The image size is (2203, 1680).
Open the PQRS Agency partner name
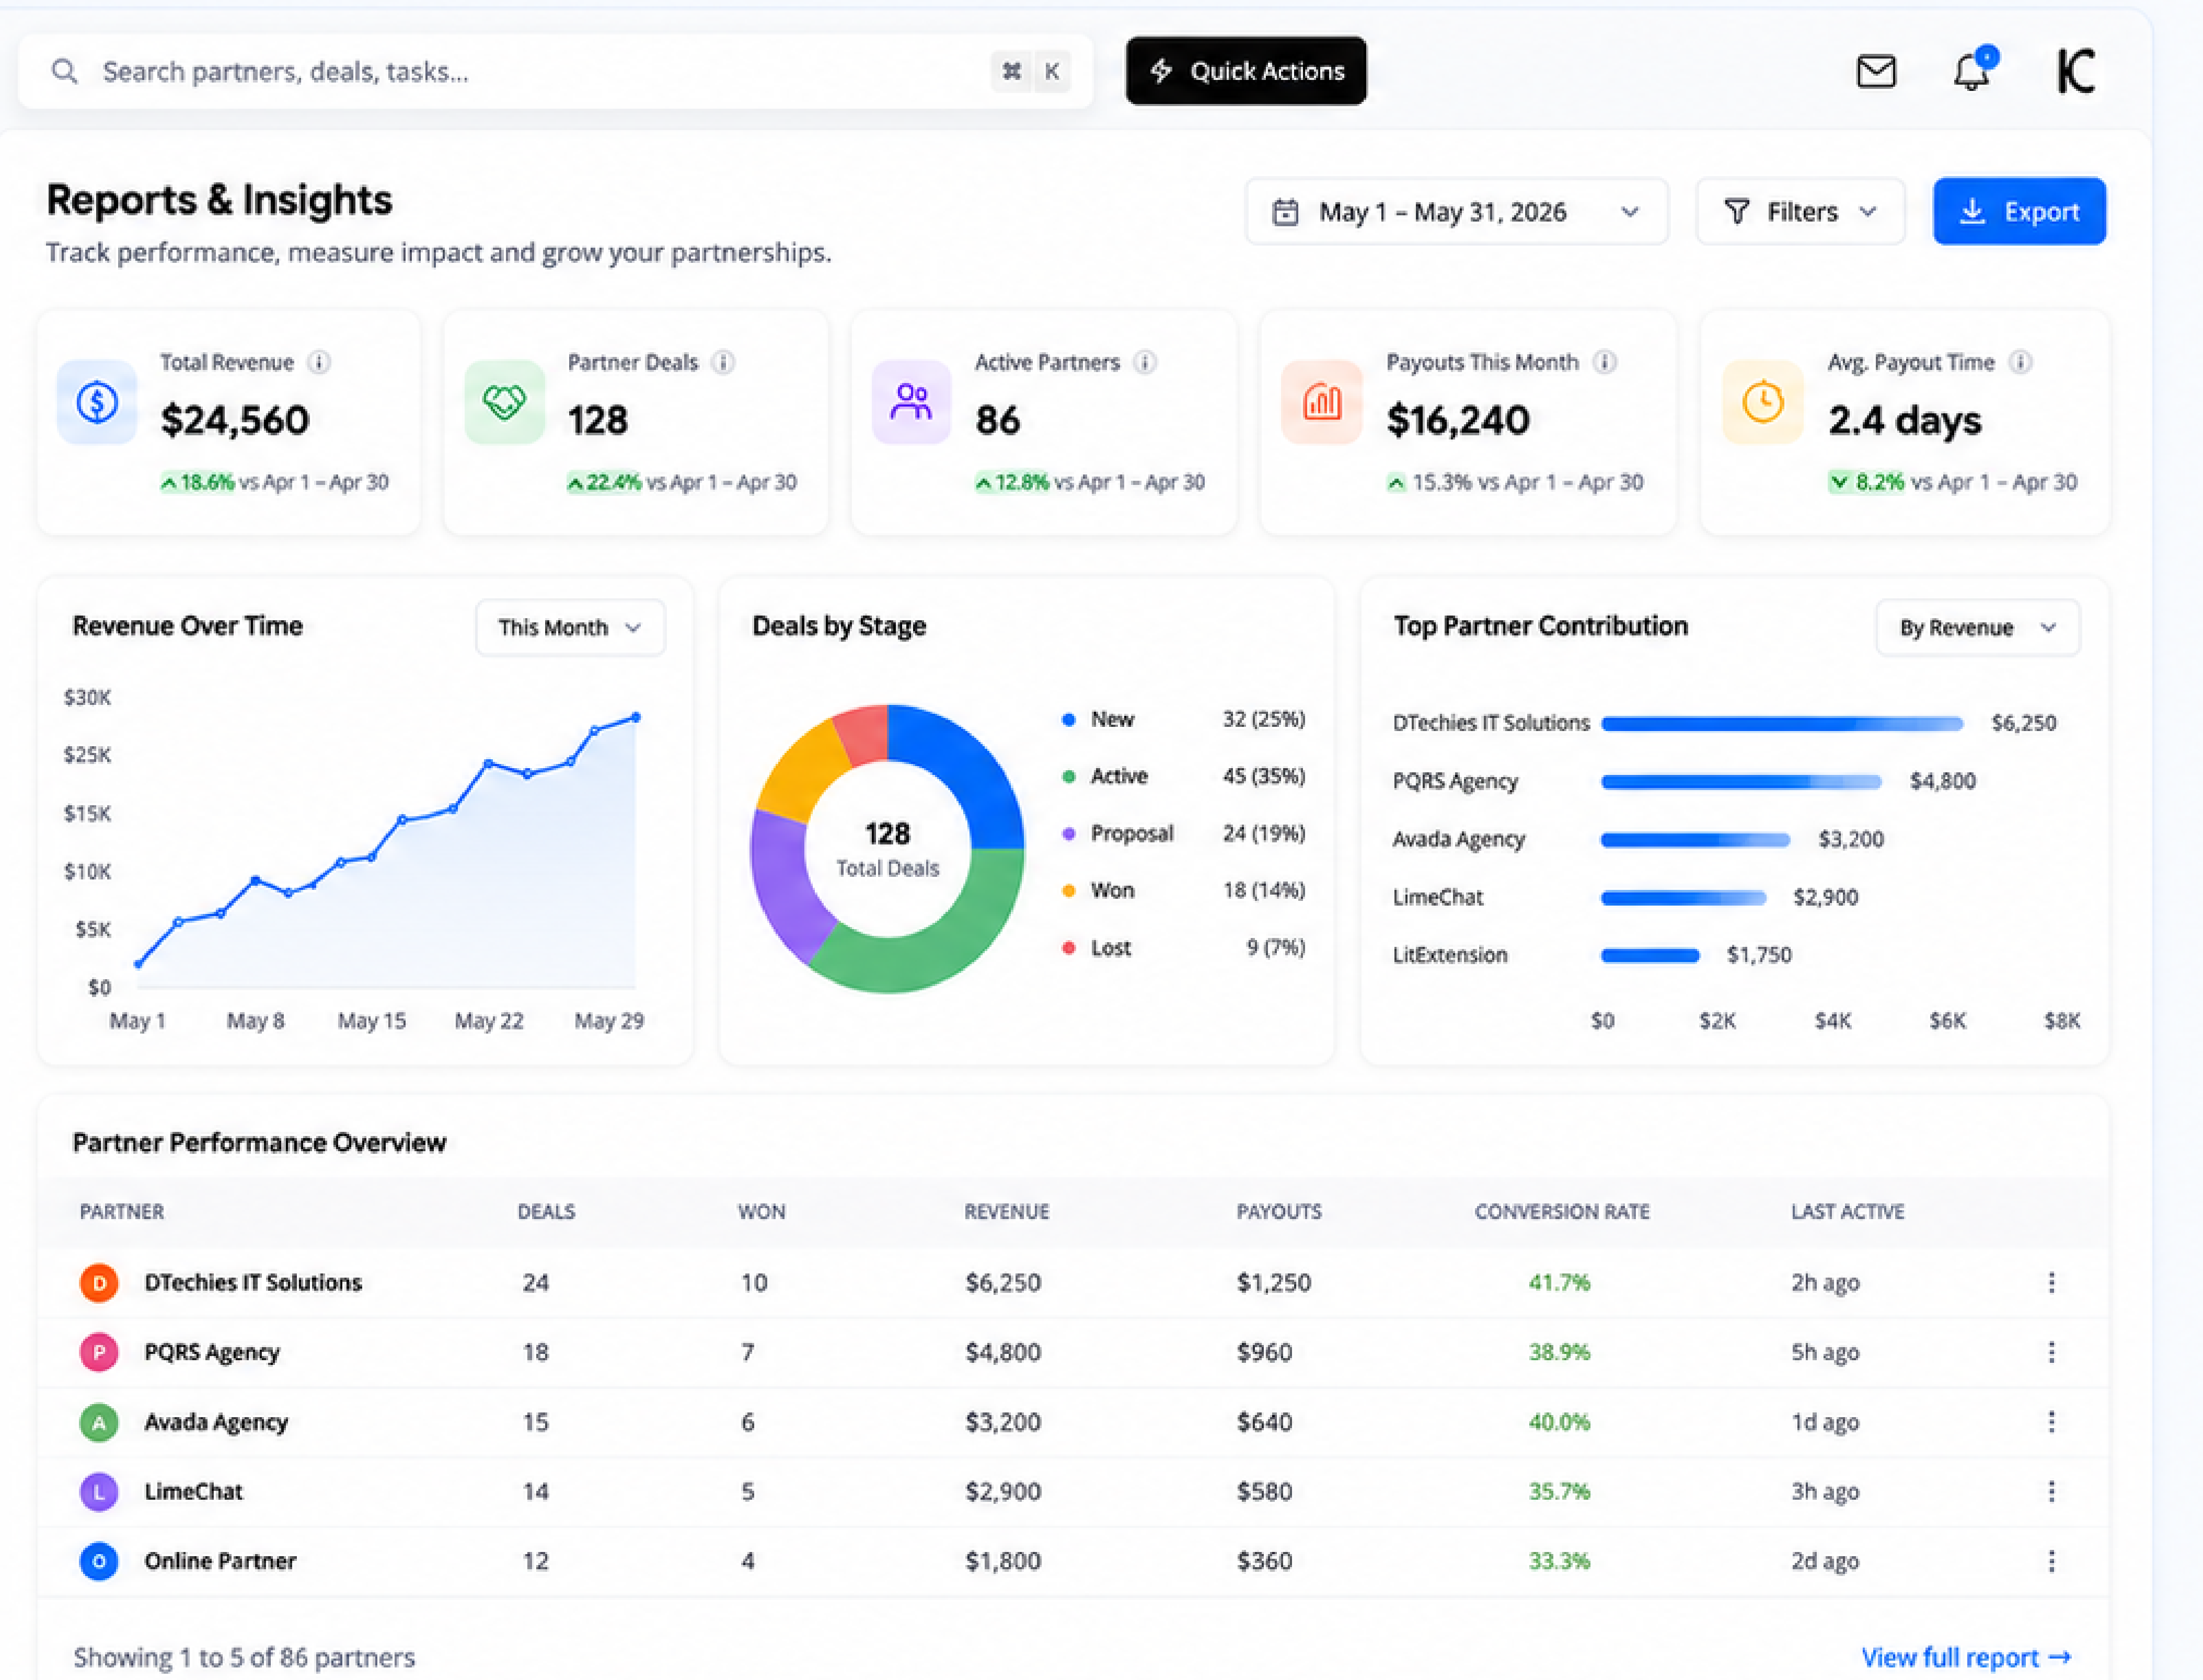pos(212,1352)
